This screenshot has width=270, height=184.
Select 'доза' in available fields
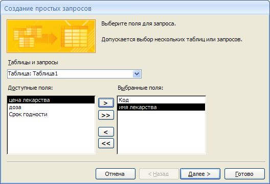[x=51, y=107]
